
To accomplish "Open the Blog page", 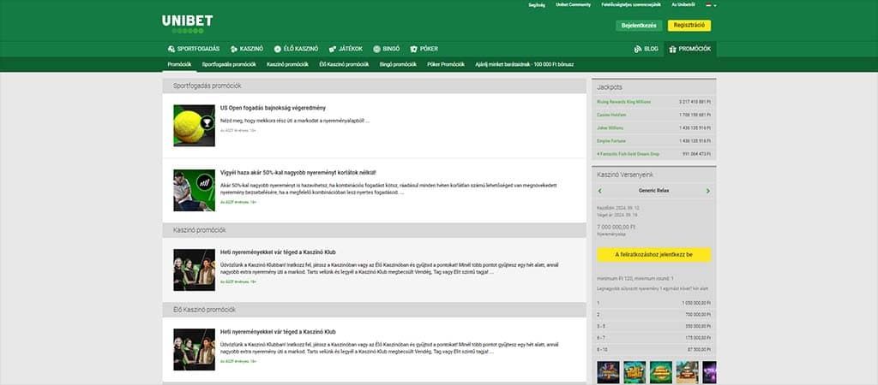I will 646,49.
